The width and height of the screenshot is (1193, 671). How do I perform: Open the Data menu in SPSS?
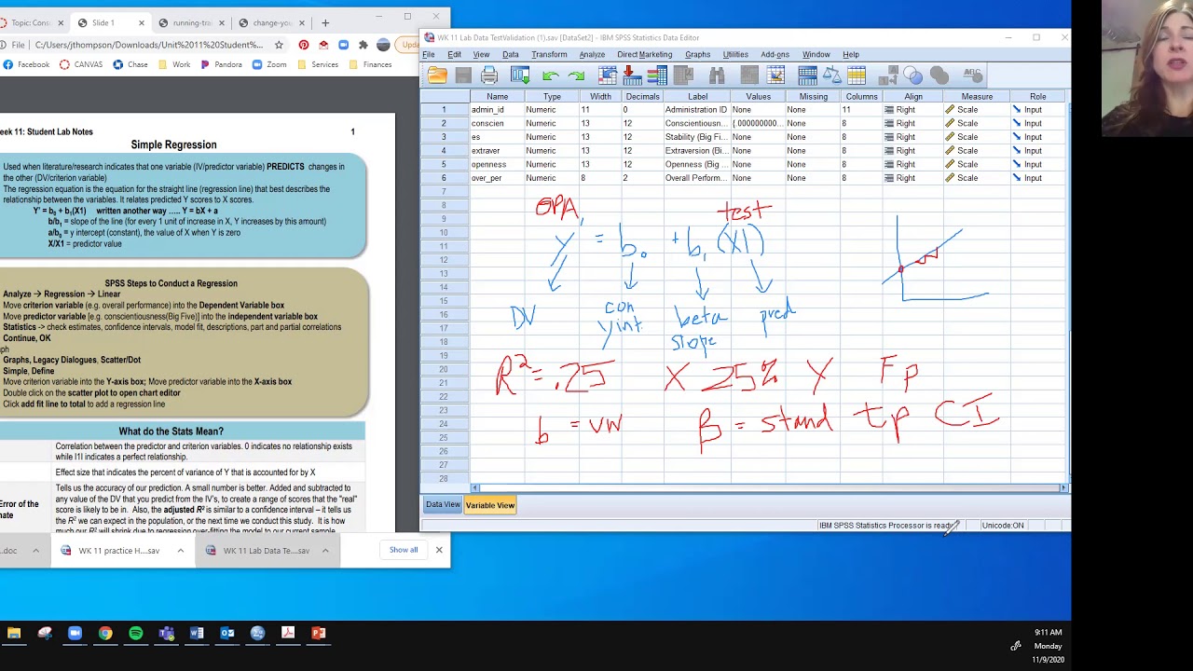(x=511, y=55)
